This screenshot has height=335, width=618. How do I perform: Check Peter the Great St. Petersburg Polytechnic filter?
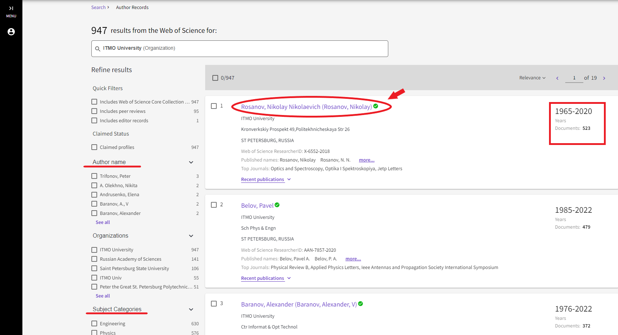point(94,287)
